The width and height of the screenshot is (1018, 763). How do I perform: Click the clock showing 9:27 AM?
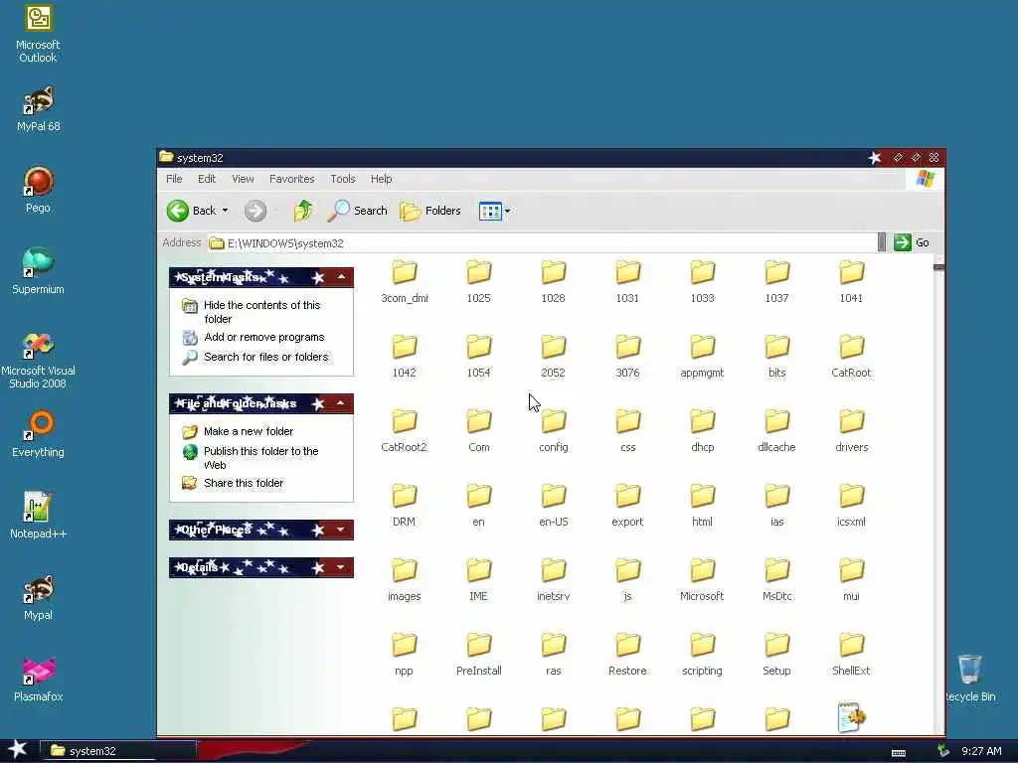pos(981,751)
